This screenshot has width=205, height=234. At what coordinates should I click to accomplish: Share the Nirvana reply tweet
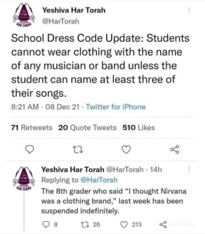pyautogui.click(x=163, y=224)
